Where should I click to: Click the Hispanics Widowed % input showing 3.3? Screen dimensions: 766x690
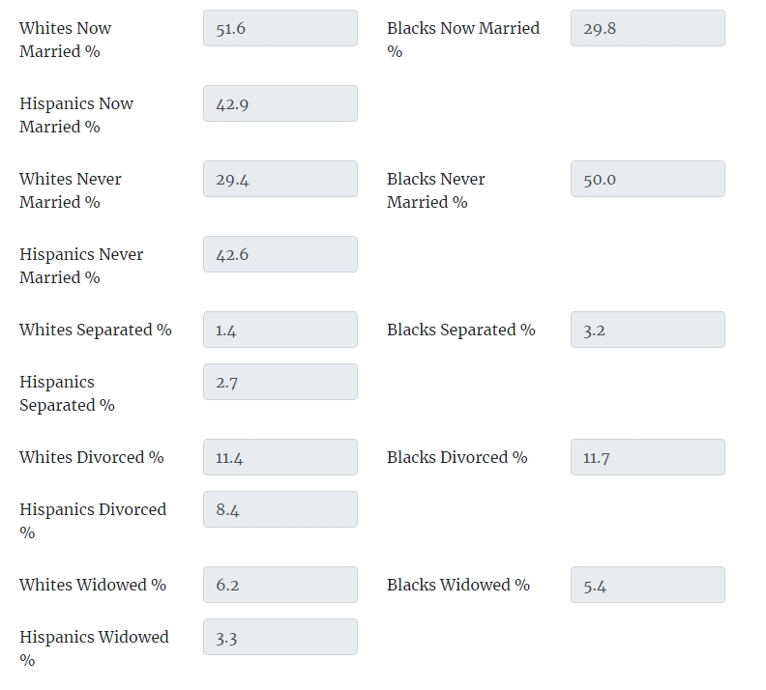pos(280,637)
